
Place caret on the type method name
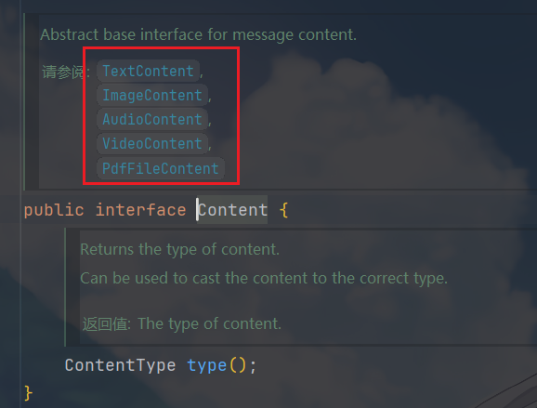(x=207, y=365)
